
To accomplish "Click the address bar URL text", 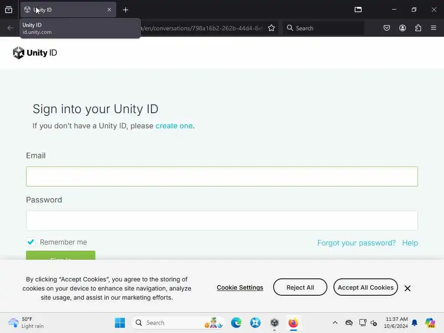I will (202, 28).
